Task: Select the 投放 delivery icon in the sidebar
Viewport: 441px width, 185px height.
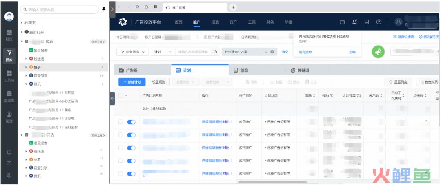Action: (9, 55)
